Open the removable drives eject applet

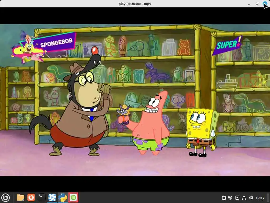[x=237, y=198]
